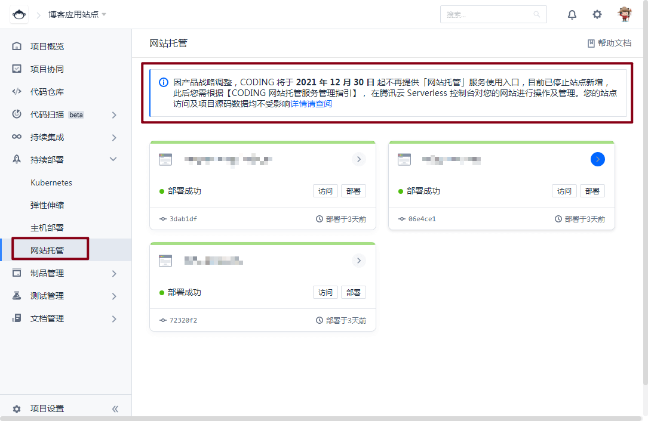Viewport: 648px width, 421px height.
Task: Click the search magnifier icon
Action: pos(537,14)
